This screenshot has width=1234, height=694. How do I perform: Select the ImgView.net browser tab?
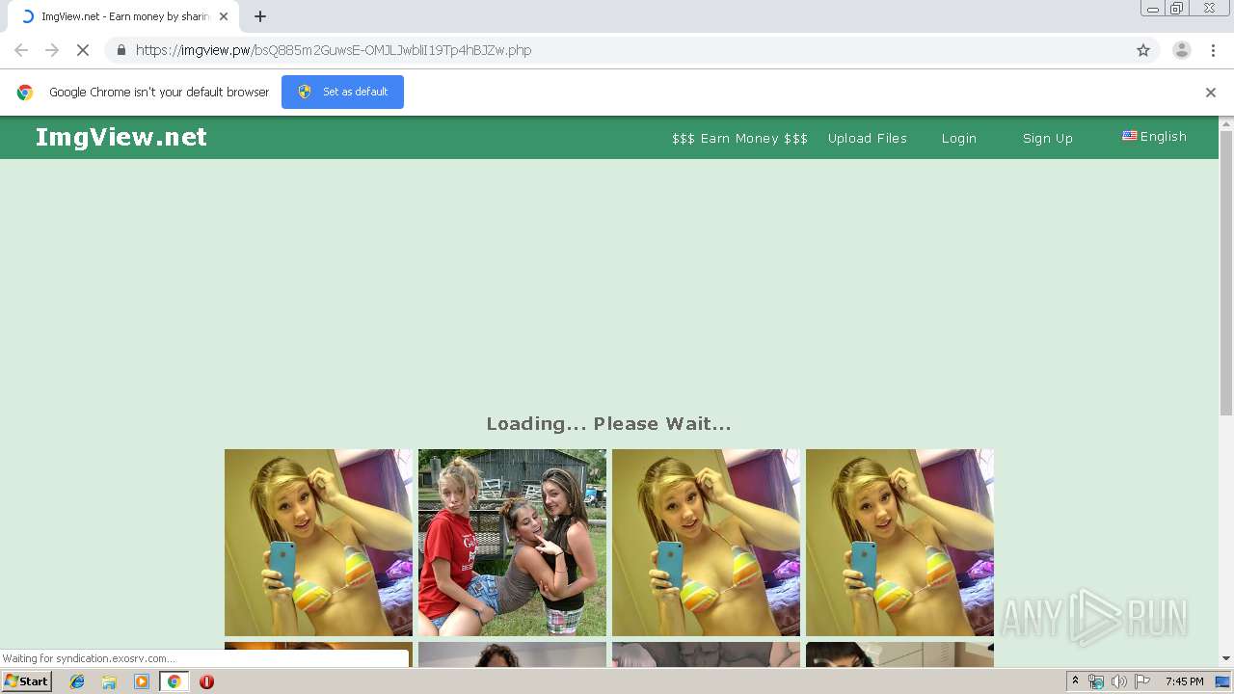point(122,16)
